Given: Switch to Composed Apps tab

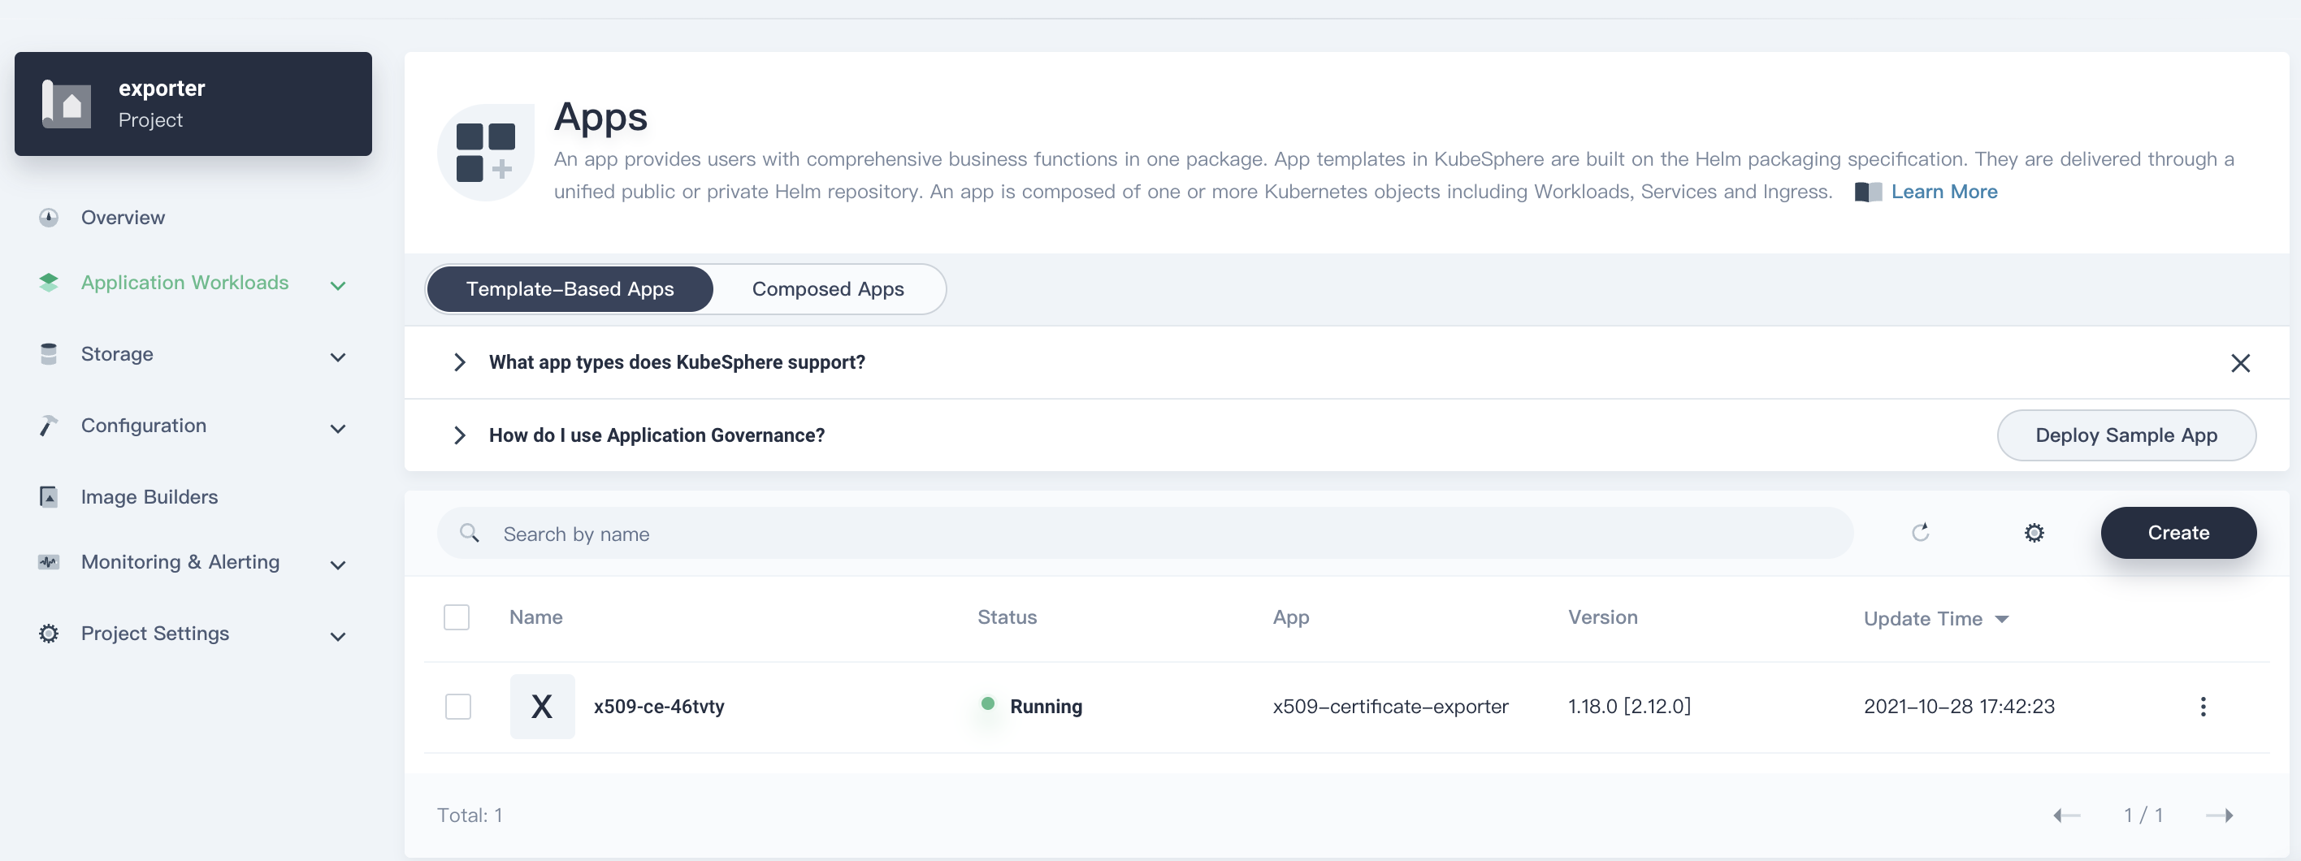Looking at the screenshot, I should pos(827,289).
